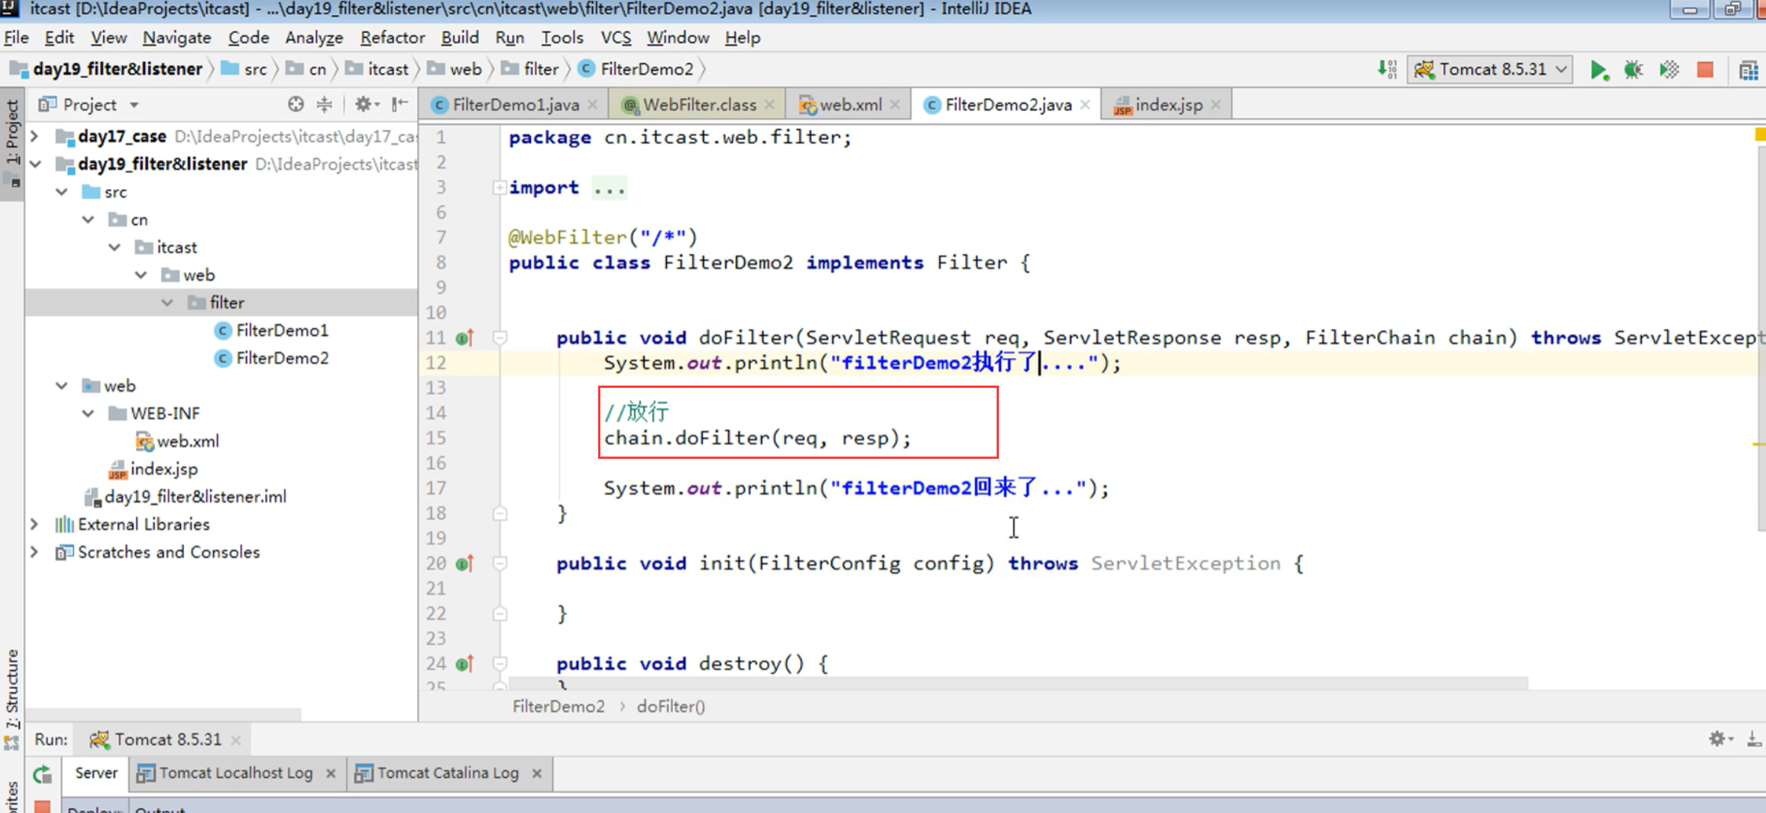Image resolution: width=1766 pixels, height=813 pixels.
Task: Toggle fold on init method
Action: [x=499, y=563]
